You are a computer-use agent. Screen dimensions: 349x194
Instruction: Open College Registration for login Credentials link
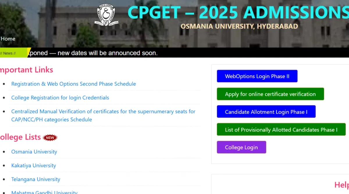tap(60, 98)
